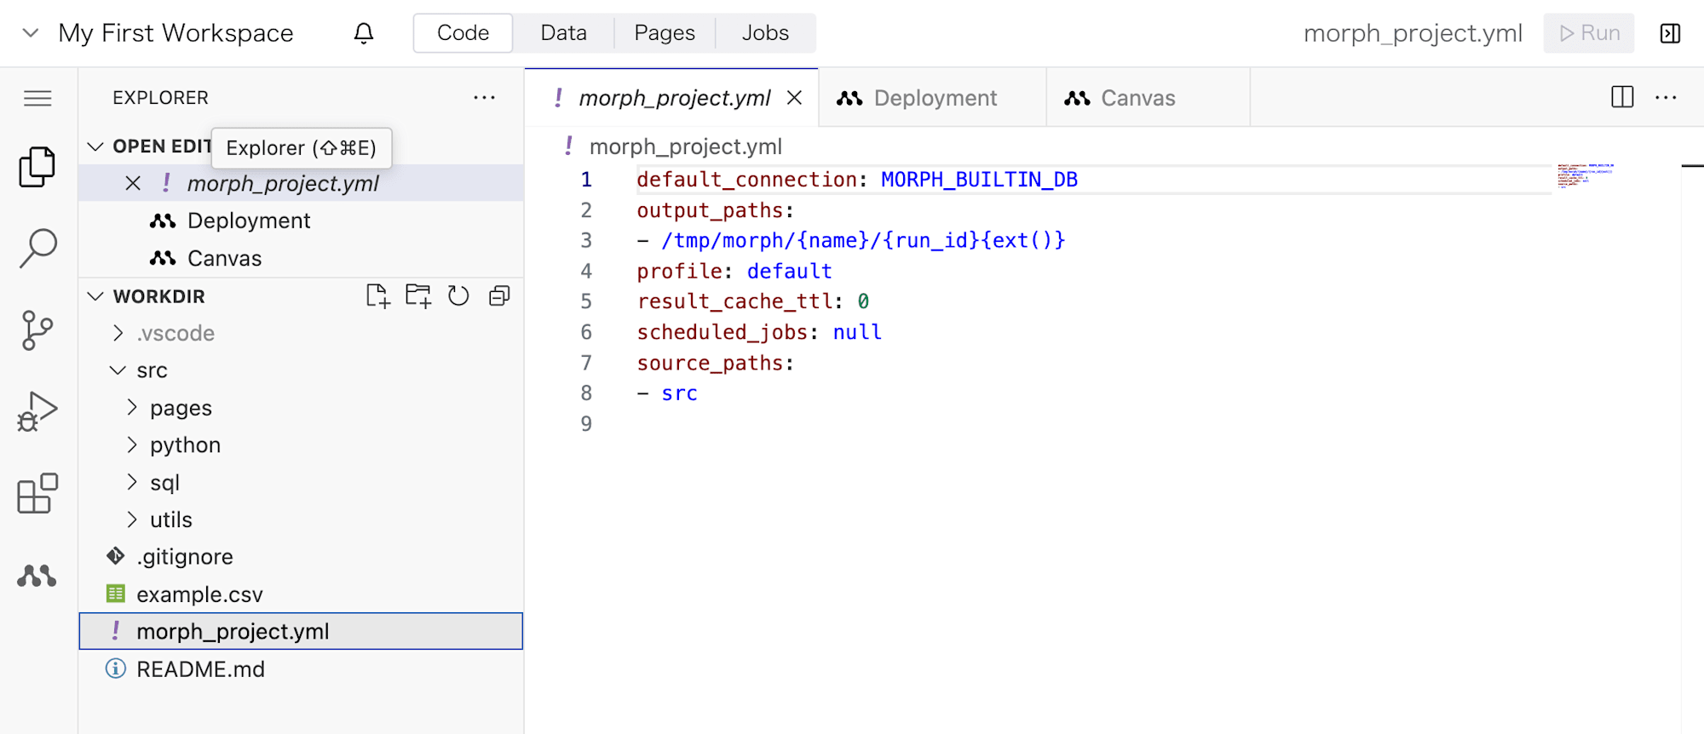Viewport: 1704px width, 734px height.
Task: Switch to the Code tab
Action: pos(463,33)
